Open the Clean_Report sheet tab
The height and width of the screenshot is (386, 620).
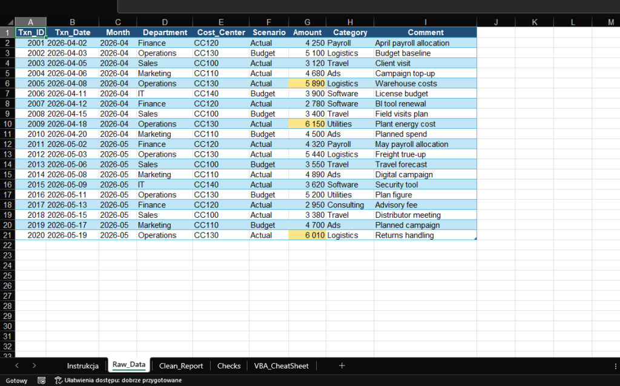(180, 365)
